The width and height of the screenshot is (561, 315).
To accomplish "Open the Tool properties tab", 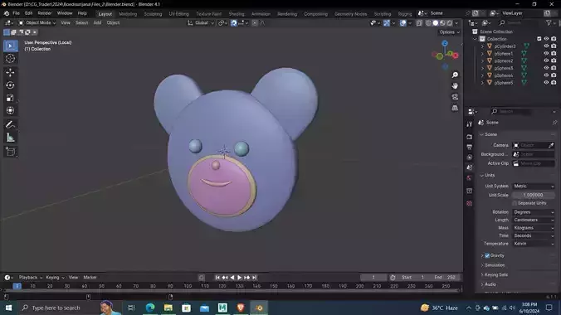I will (470, 124).
